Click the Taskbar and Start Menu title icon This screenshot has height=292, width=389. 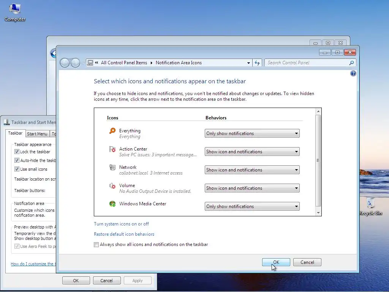[7, 122]
